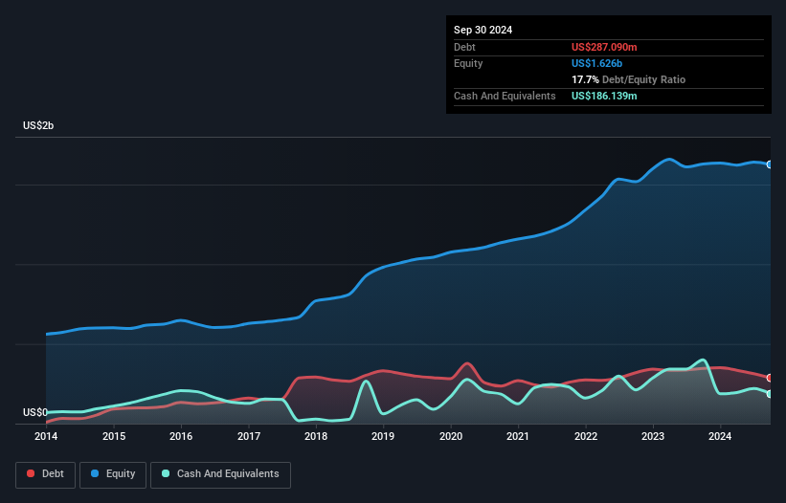Viewport: 786px width, 503px height.
Task: Select the 2021 x-axis label
Action: (518, 436)
